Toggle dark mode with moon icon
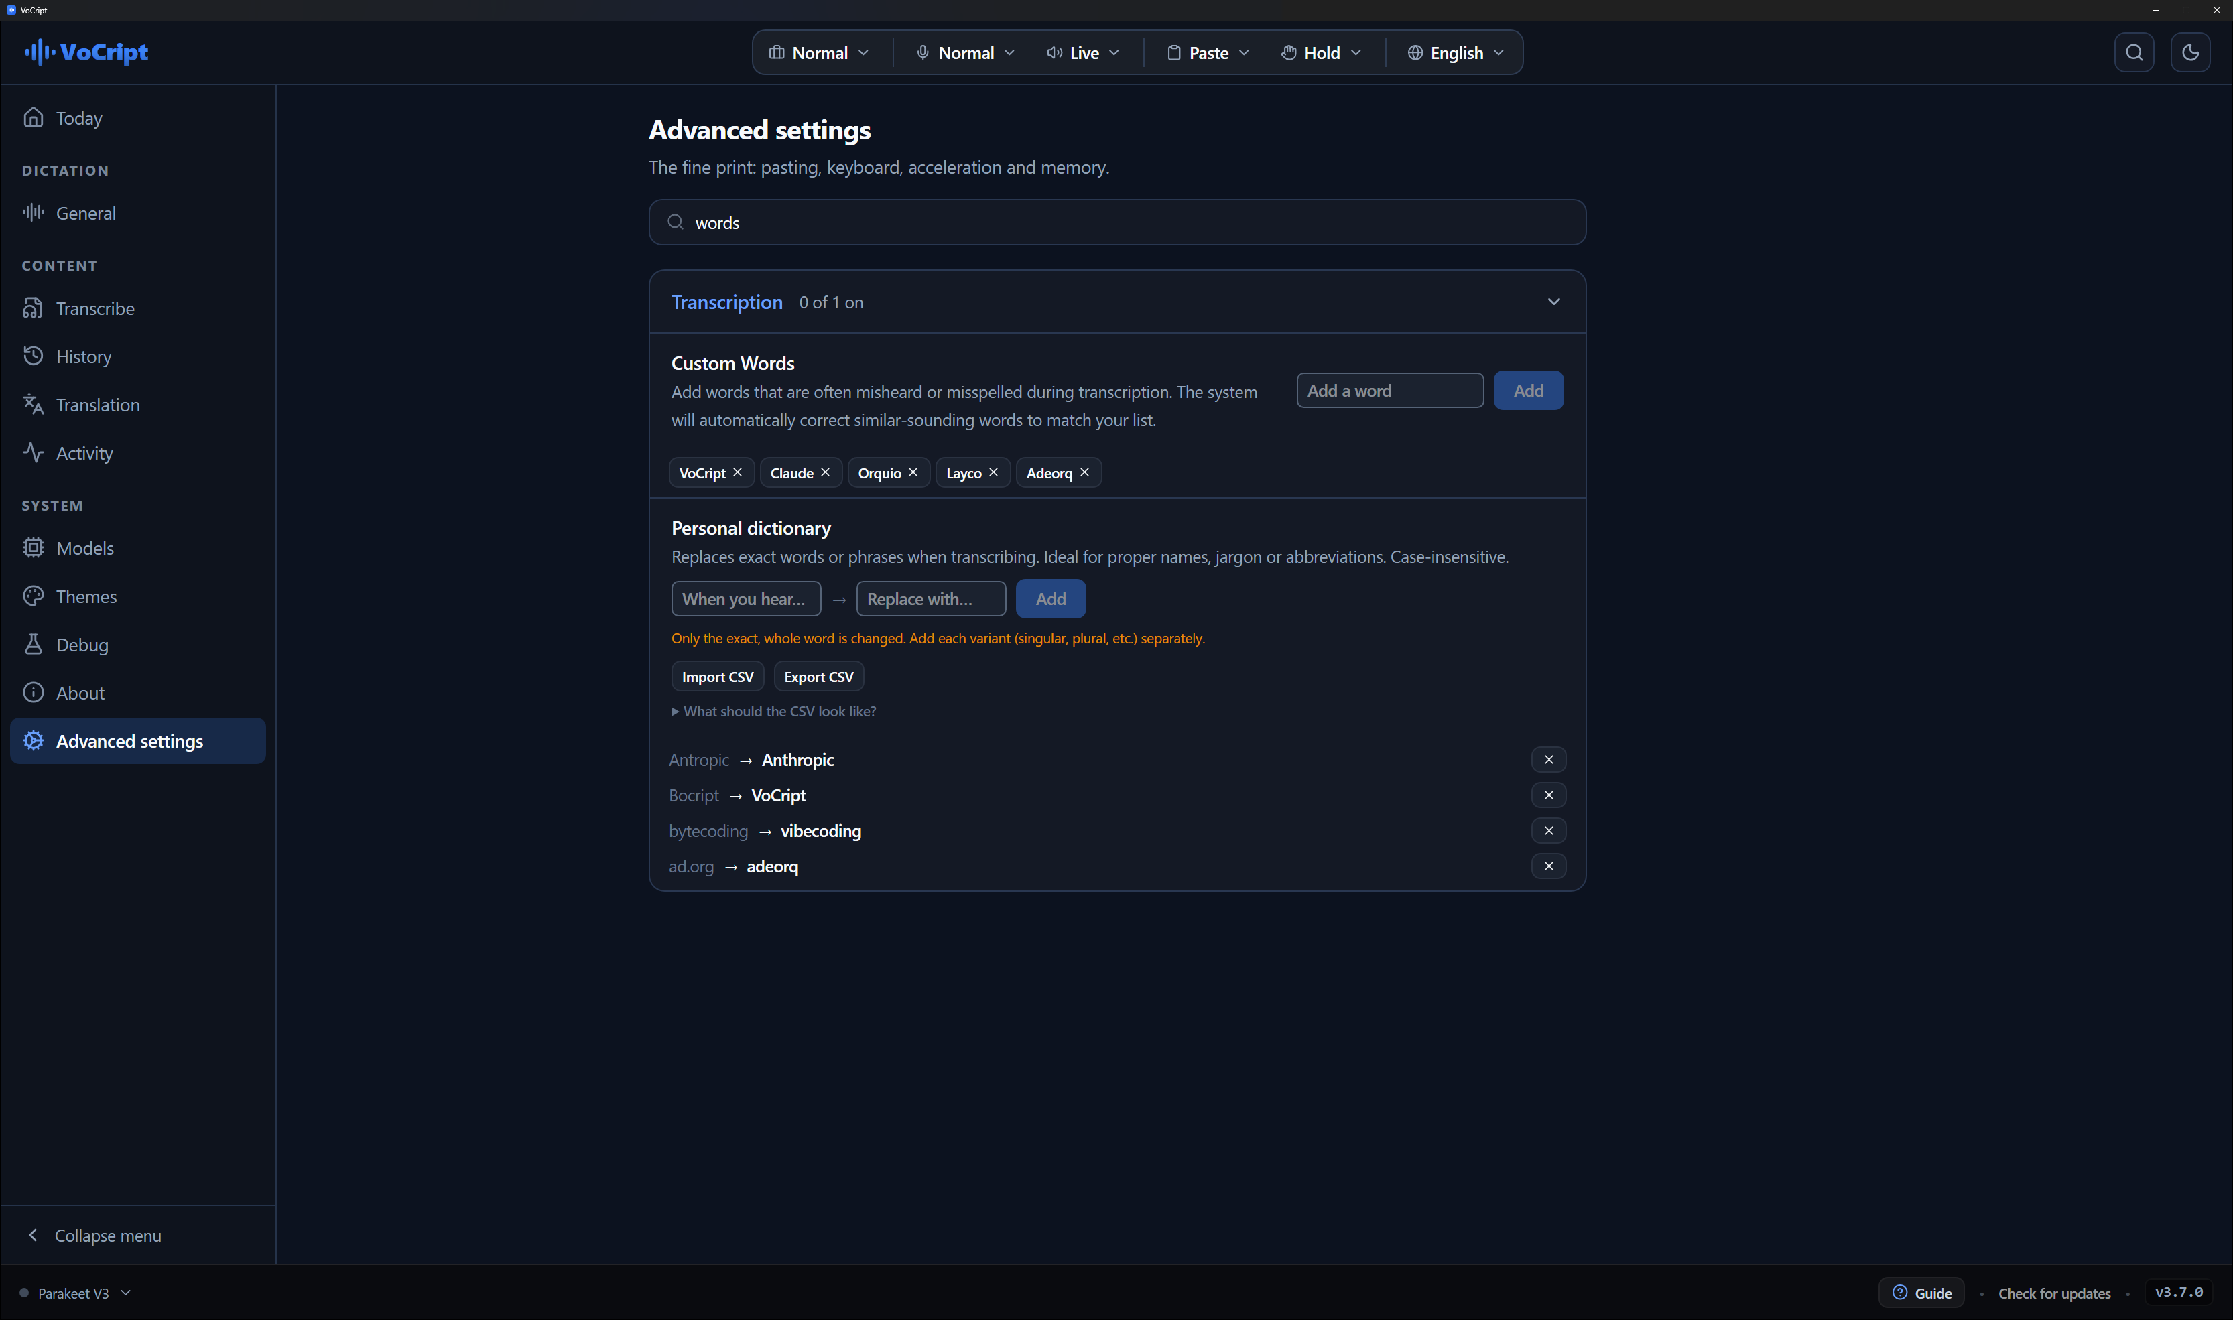The image size is (2233, 1320). 2190,52
